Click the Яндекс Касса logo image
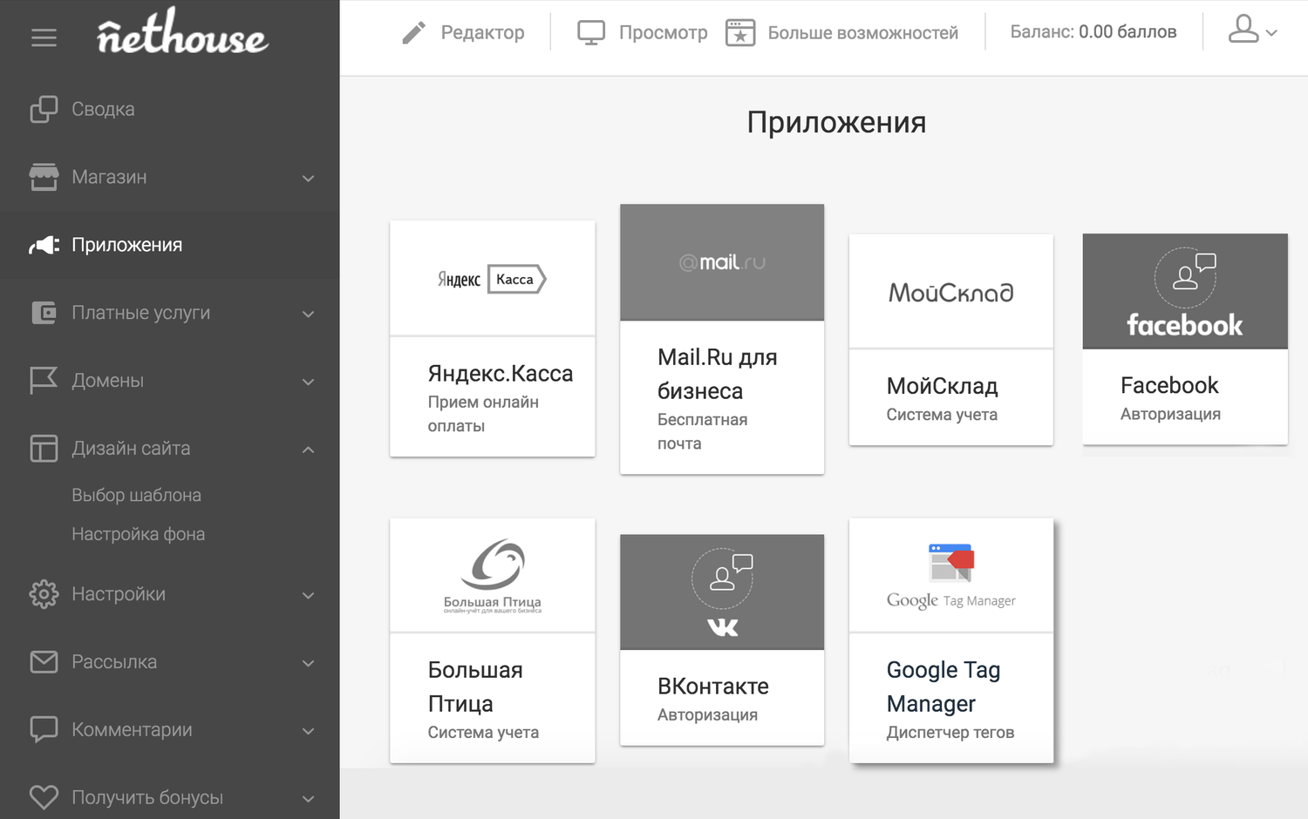This screenshot has width=1308, height=819. (492, 279)
